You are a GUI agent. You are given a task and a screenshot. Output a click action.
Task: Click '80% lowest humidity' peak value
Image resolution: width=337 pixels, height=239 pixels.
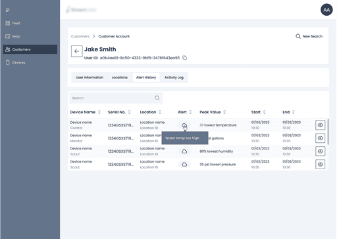(216, 151)
